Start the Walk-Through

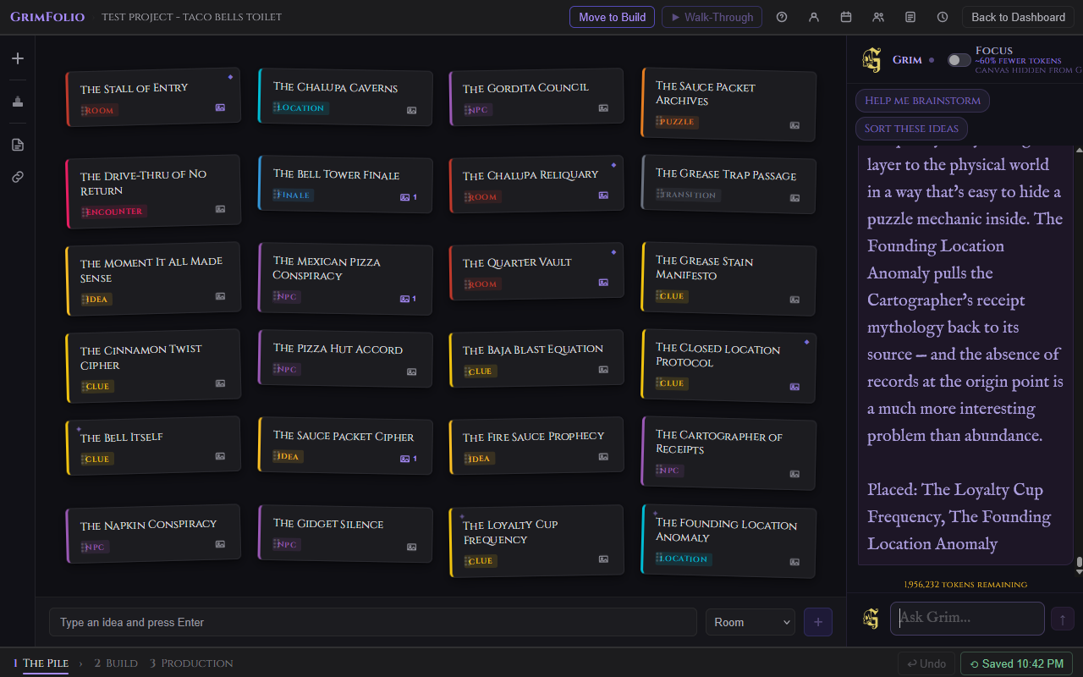[x=712, y=17]
